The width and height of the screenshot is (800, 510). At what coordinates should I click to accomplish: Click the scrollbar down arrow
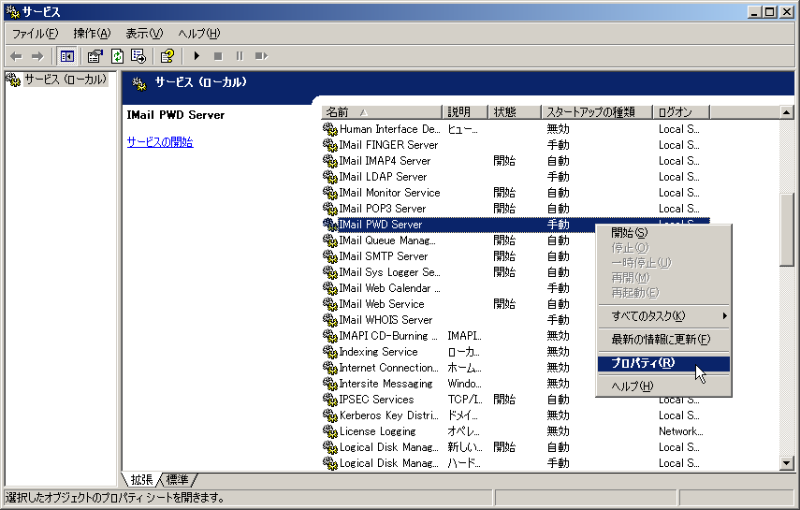tap(786, 463)
